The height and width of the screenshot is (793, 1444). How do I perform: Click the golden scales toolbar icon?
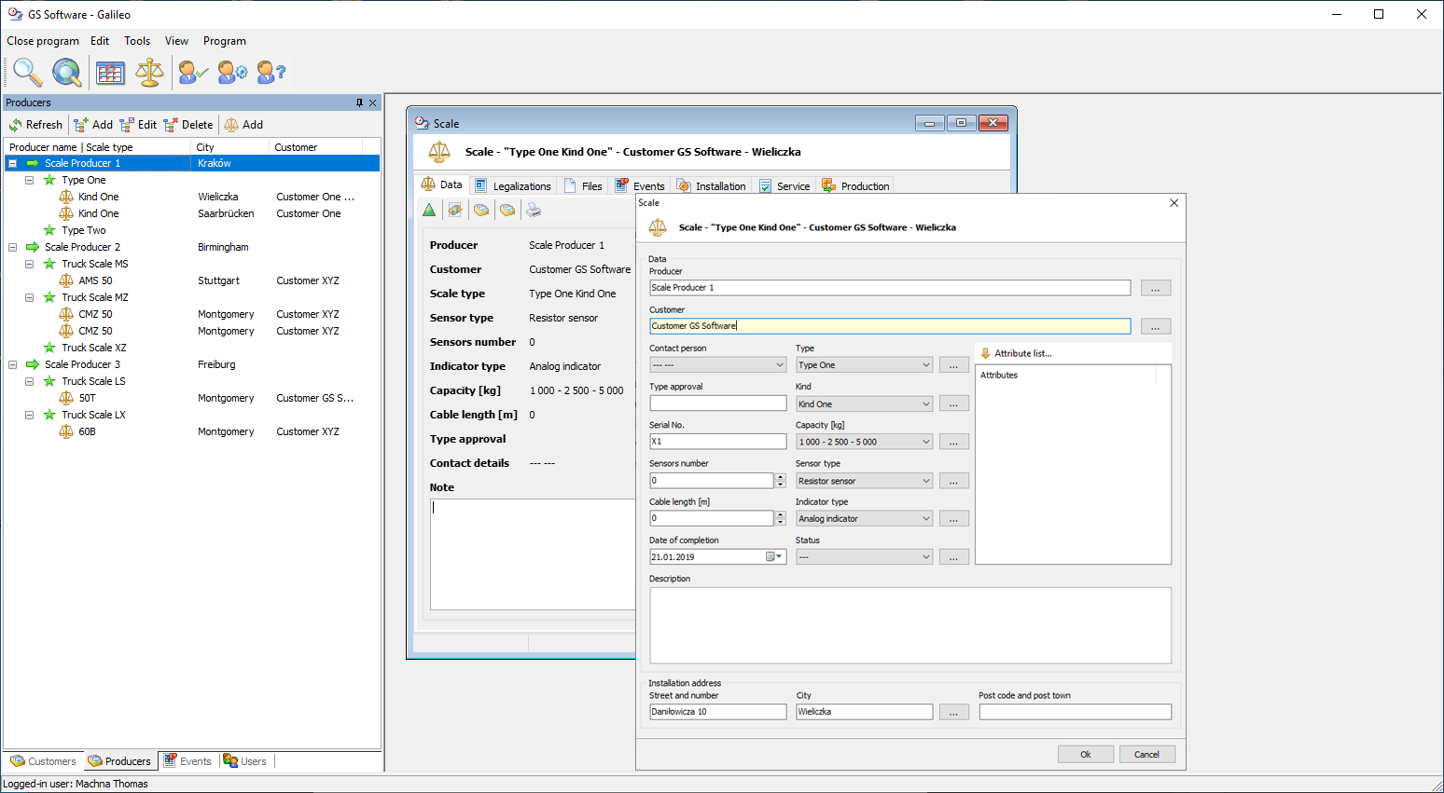149,72
